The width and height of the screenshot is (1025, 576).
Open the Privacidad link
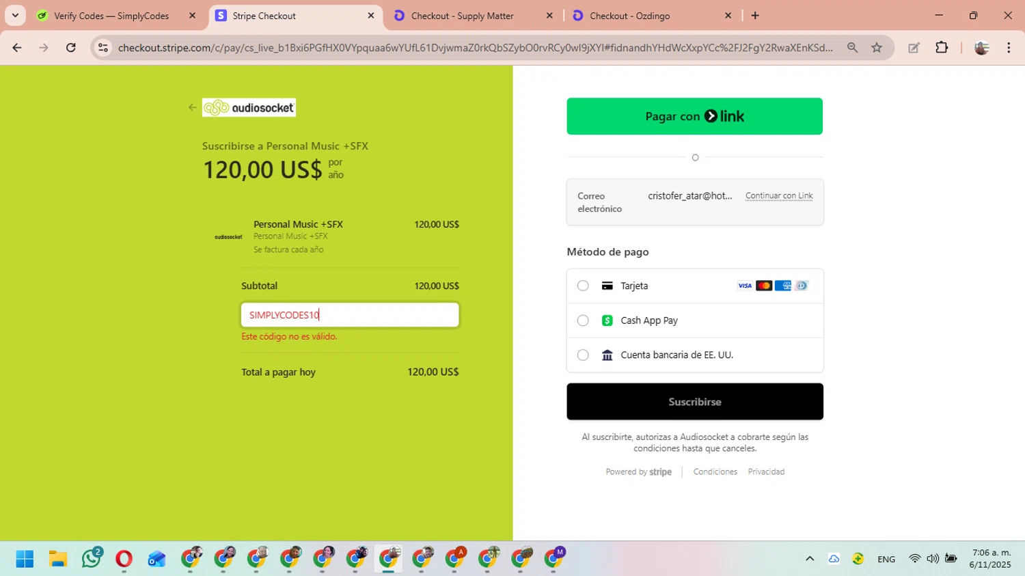(x=766, y=472)
